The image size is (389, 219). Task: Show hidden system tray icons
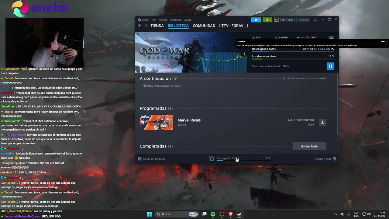coord(336,214)
